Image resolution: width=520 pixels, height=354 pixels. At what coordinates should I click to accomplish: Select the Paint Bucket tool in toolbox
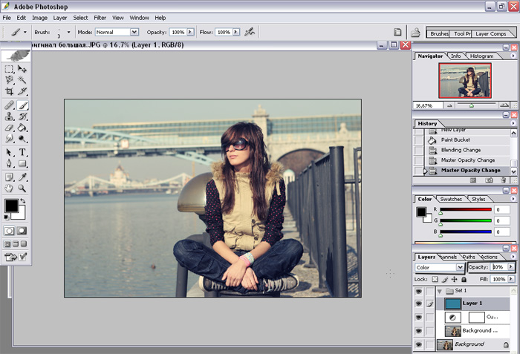22,127
